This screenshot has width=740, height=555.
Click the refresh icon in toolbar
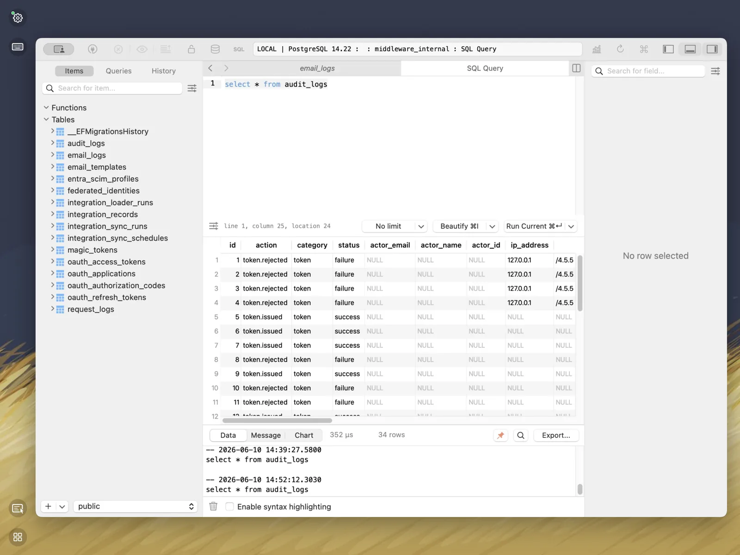pos(620,49)
